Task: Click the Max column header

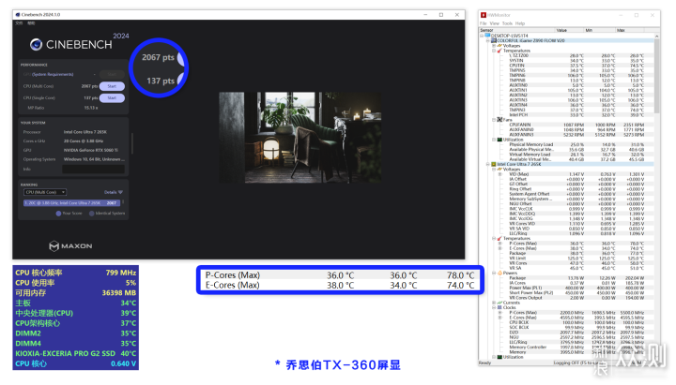Action: tap(629, 30)
